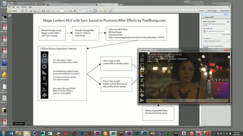Click the brightness vertical slider in MlRawViewer
This screenshot has height=136, width=243.
(209, 90)
